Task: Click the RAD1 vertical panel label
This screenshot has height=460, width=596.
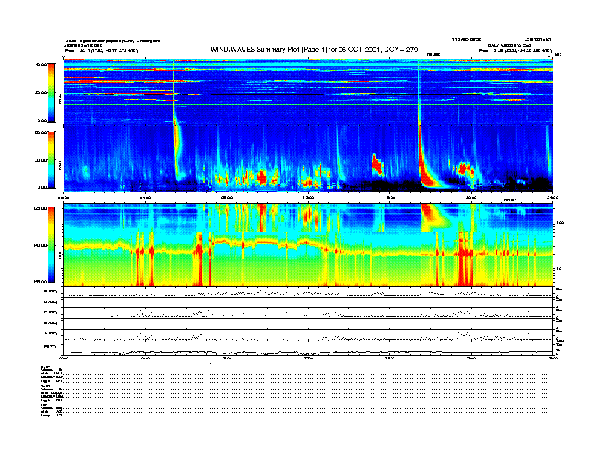Action: point(59,165)
